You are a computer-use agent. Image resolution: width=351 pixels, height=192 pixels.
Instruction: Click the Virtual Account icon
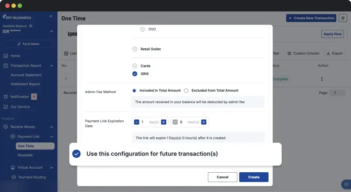(13, 167)
